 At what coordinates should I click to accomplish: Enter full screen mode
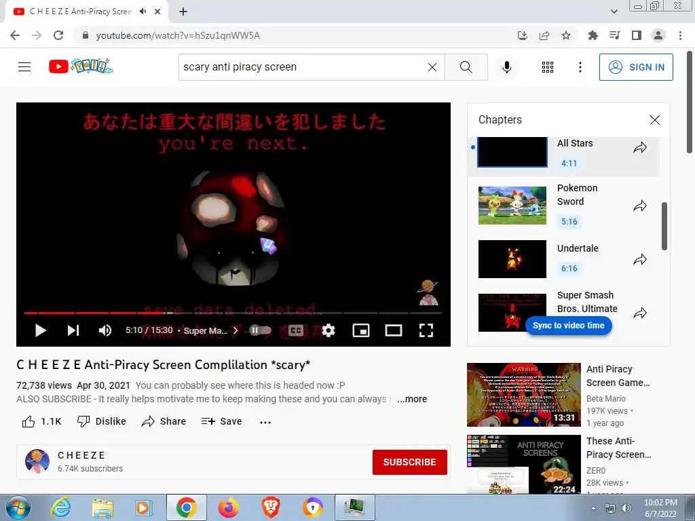point(426,330)
